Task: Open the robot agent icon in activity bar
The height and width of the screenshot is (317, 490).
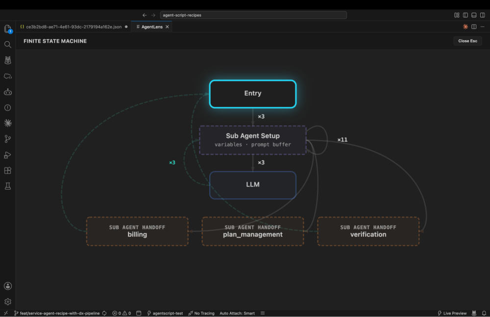Action: pos(8,92)
